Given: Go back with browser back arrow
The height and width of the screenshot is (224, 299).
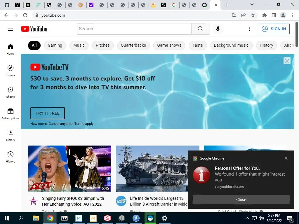Looking at the screenshot, I should (x=6, y=15).
